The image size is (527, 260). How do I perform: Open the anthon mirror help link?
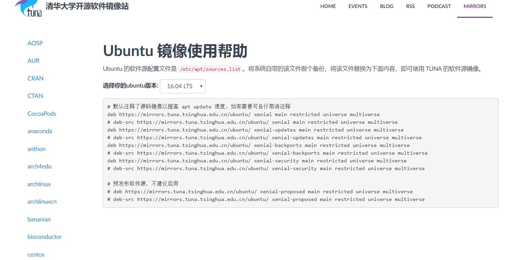(37, 149)
